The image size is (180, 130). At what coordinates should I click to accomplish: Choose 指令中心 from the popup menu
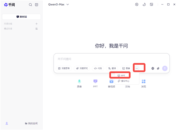click(x=123, y=81)
